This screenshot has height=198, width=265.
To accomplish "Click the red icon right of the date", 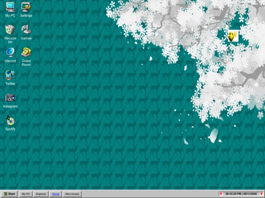I will point(262,194).
